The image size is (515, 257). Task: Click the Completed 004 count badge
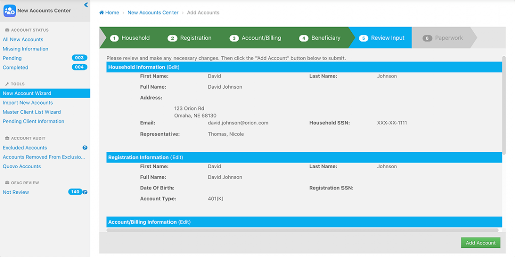click(79, 67)
